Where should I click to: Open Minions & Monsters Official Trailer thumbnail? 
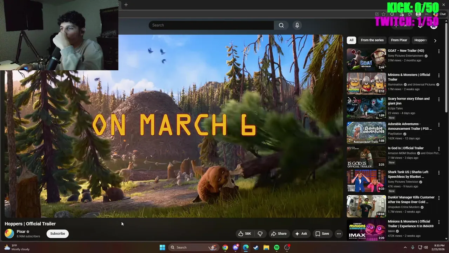[x=366, y=84]
